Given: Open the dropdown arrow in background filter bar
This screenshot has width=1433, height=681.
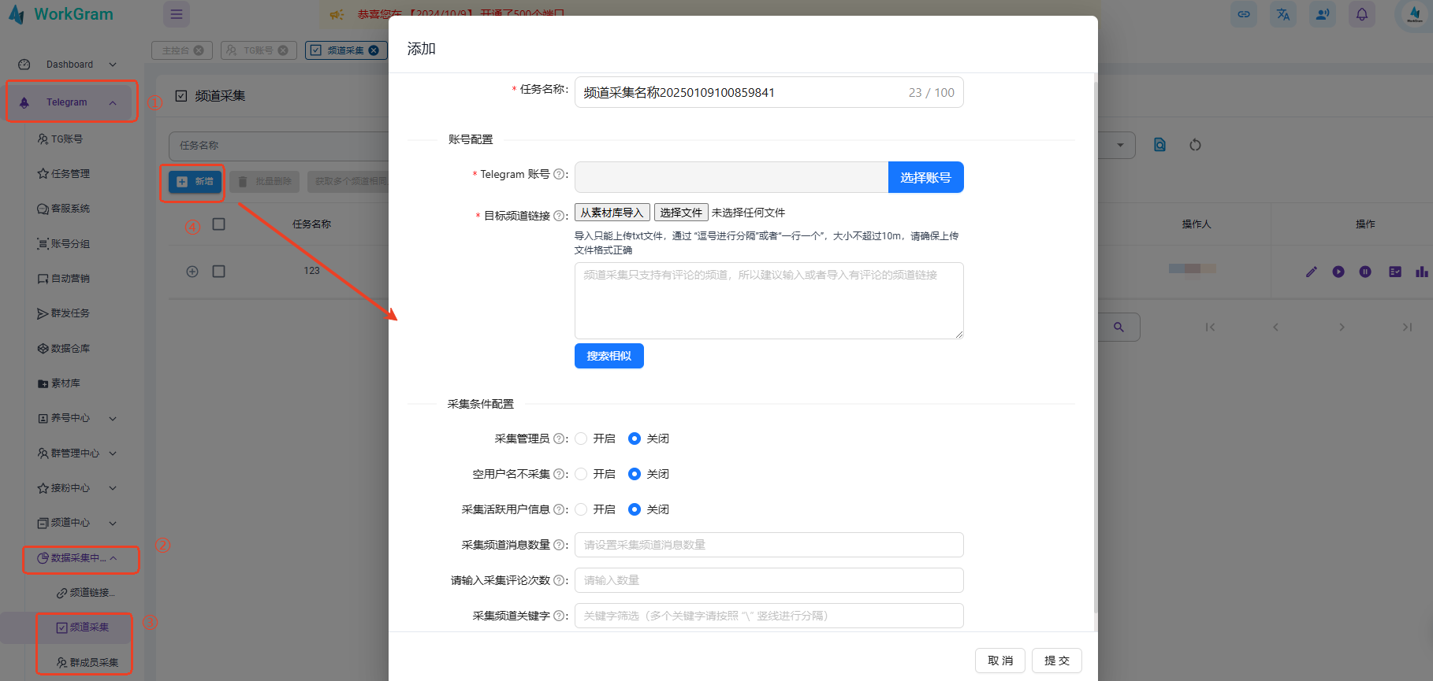Looking at the screenshot, I should tap(1120, 145).
